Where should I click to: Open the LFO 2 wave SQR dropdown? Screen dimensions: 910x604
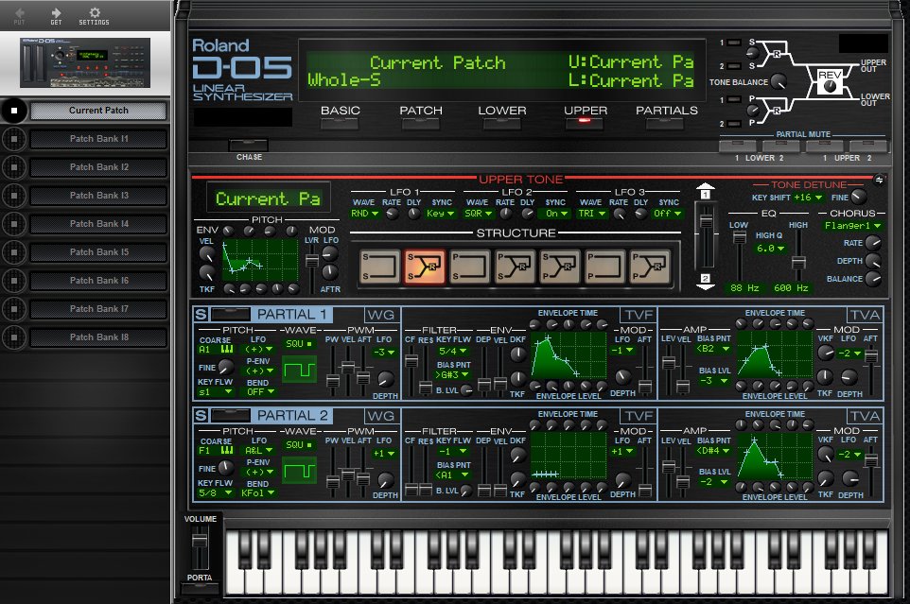[479, 214]
